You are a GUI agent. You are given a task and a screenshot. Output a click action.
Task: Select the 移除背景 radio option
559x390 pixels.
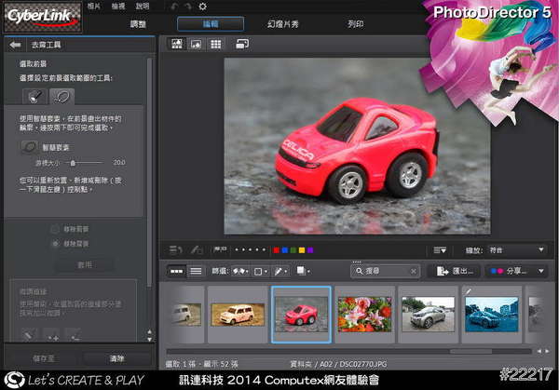point(55,243)
